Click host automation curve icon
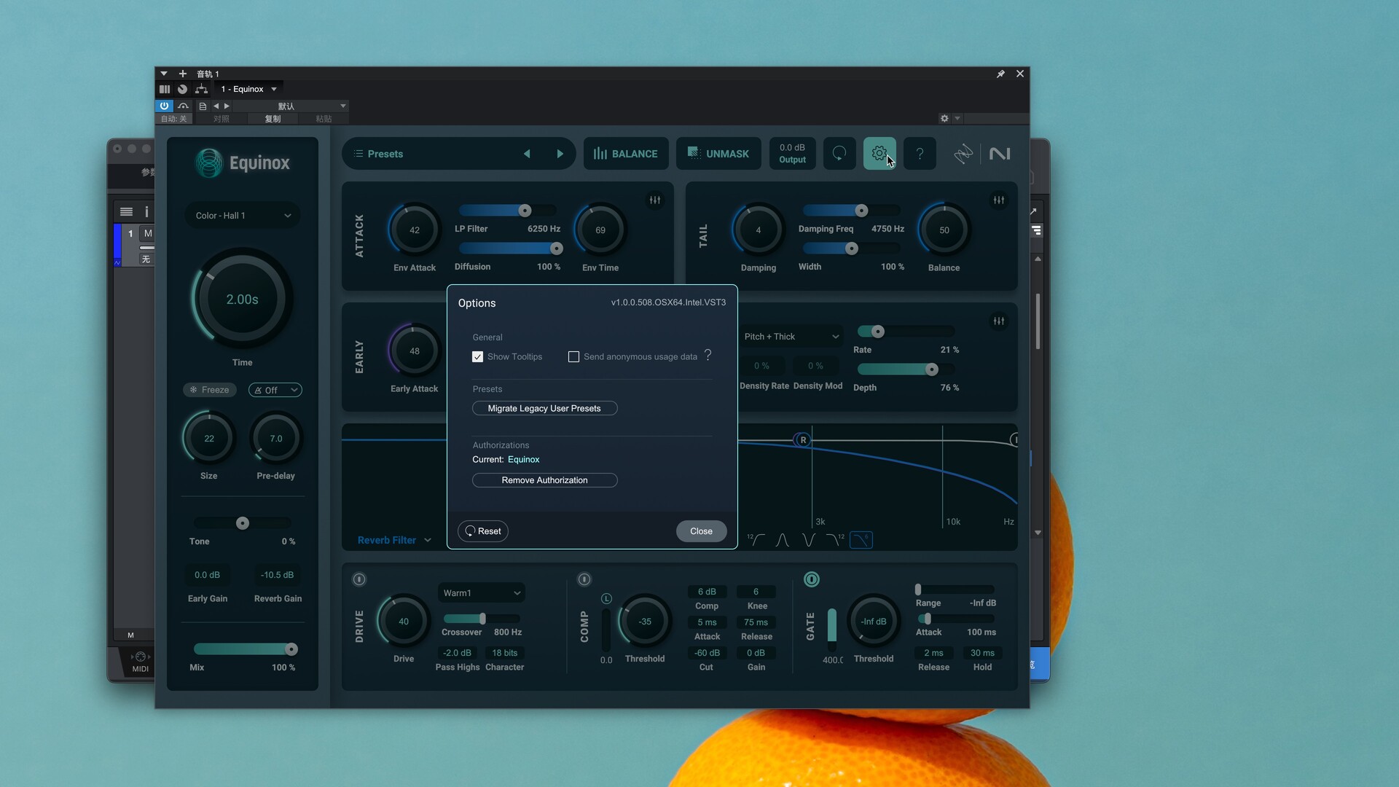This screenshot has height=787, width=1399. click(184, 106)
